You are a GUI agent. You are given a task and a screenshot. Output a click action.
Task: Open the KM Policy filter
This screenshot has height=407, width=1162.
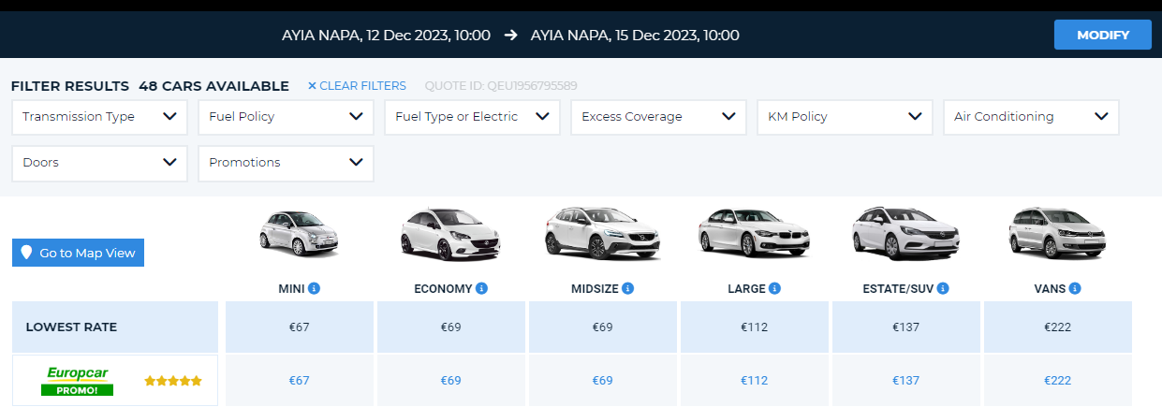[x=845, y=117]
